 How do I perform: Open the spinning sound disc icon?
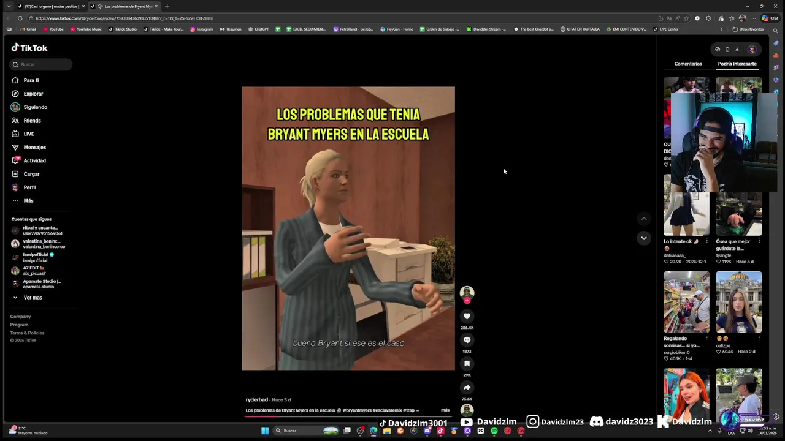(x=467, y=410)
